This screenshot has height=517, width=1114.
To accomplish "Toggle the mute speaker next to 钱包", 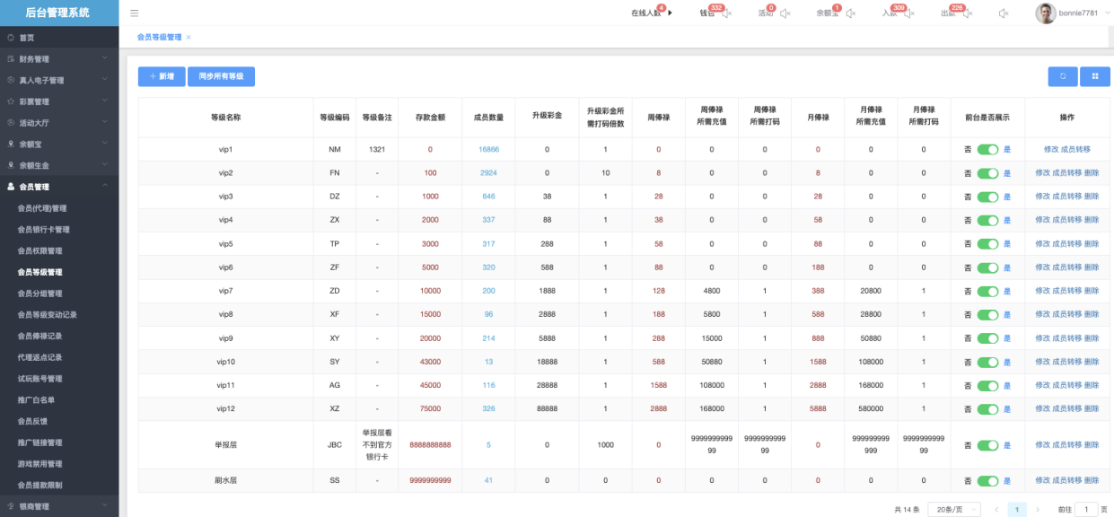I will 727,13.
